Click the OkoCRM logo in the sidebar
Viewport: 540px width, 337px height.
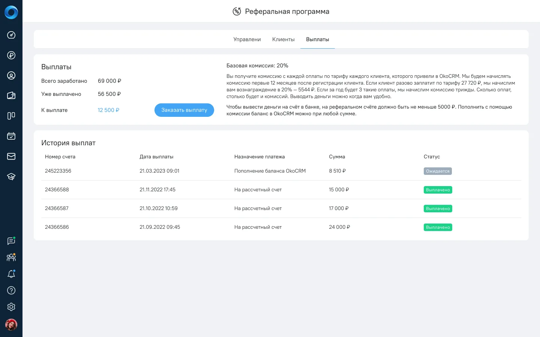(x=11, y=12)
